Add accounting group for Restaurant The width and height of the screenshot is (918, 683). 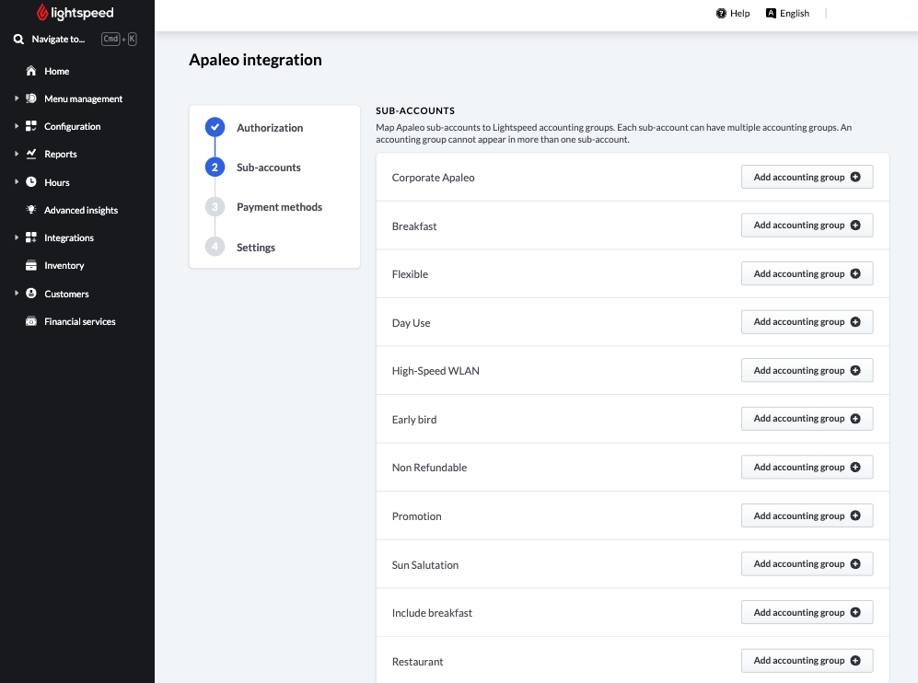807,660
